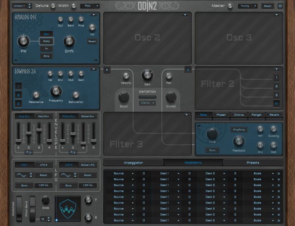Click the oscillator Reset button
295x226 pixels.
click(92, 41)
